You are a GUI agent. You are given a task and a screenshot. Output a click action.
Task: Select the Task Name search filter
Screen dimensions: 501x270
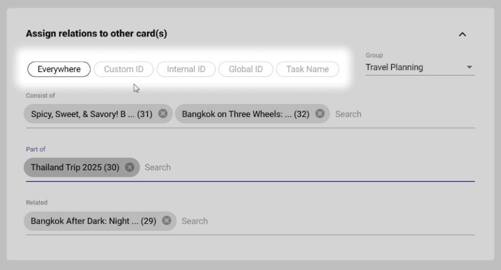click(x=307, y=69)
